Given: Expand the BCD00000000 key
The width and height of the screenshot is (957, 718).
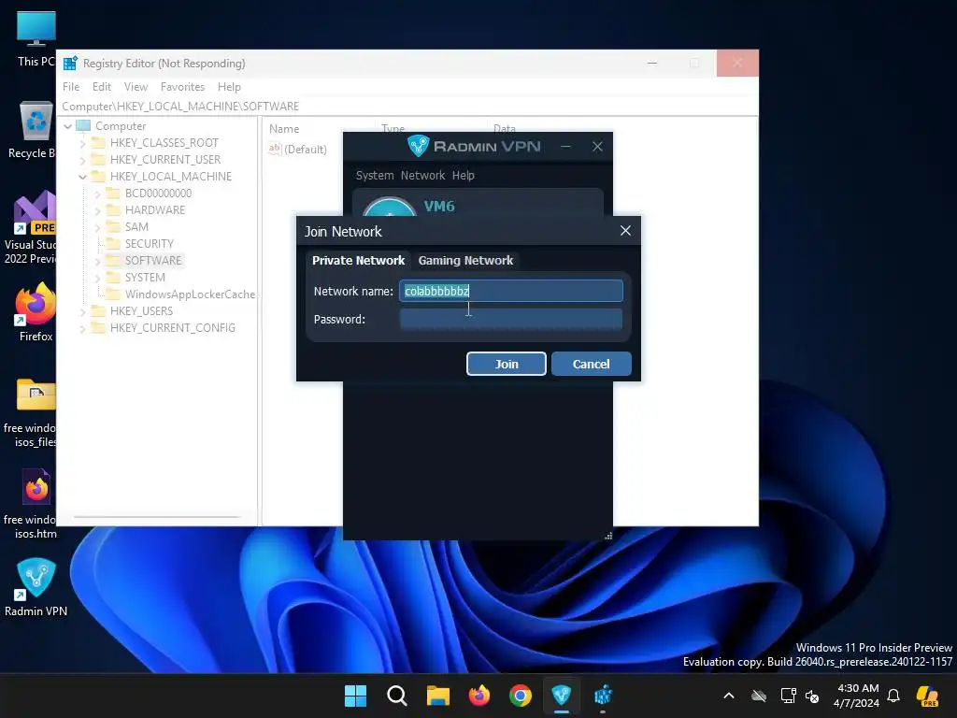Looking at the screenshot, I should coord(97,194).
